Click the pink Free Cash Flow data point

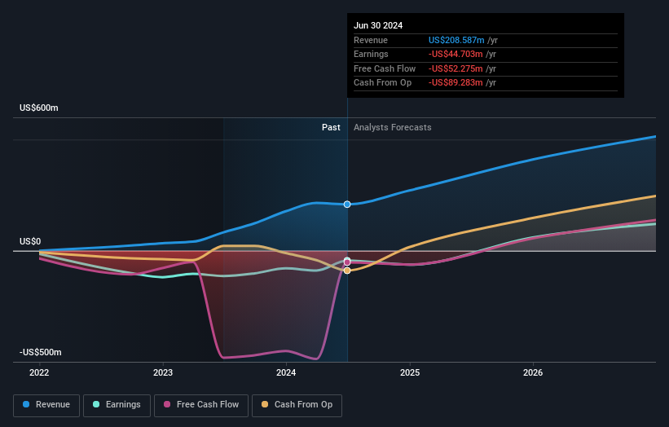(x=347, y=262)
